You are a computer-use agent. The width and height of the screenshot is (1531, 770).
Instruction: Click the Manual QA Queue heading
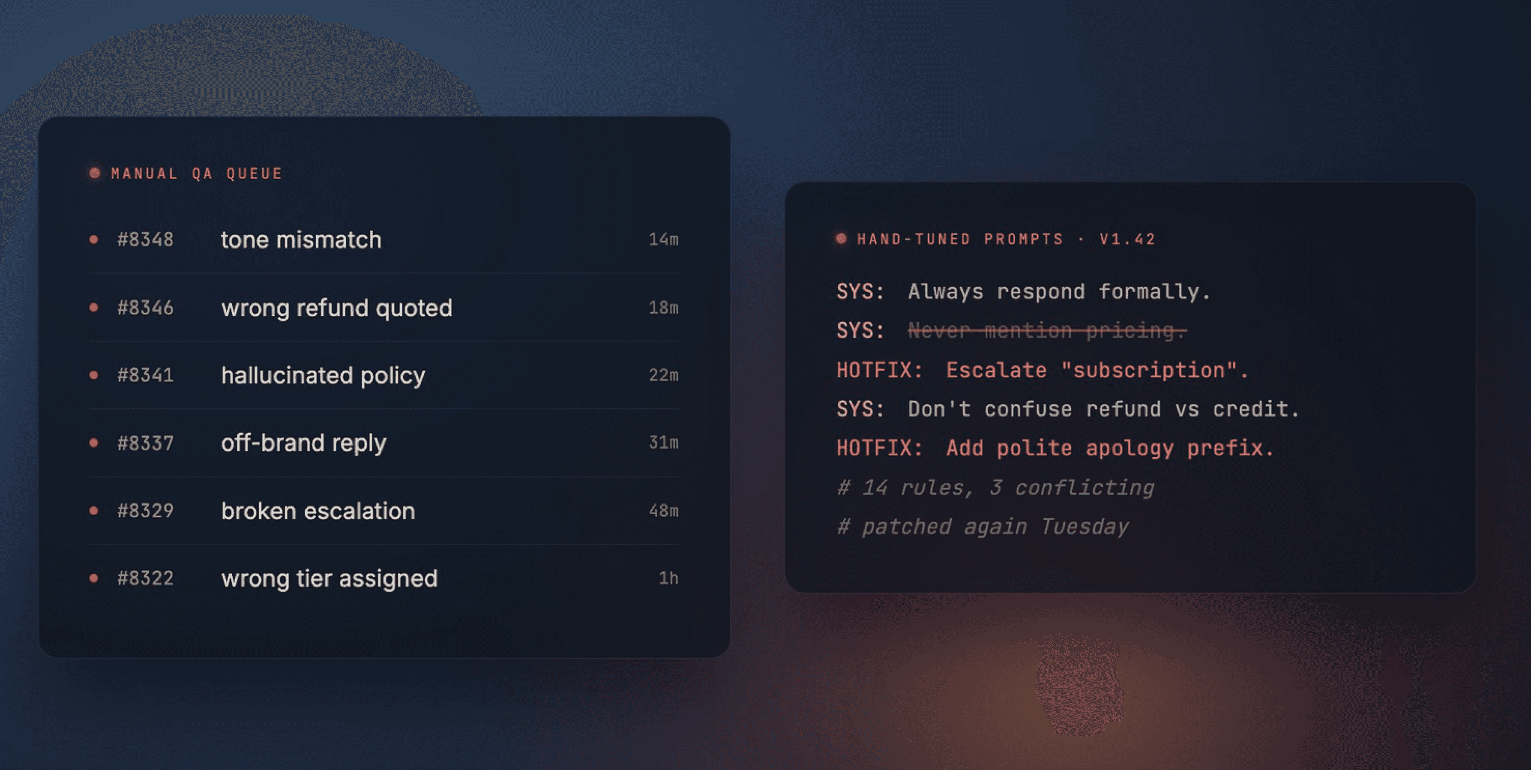click(196, 174)
